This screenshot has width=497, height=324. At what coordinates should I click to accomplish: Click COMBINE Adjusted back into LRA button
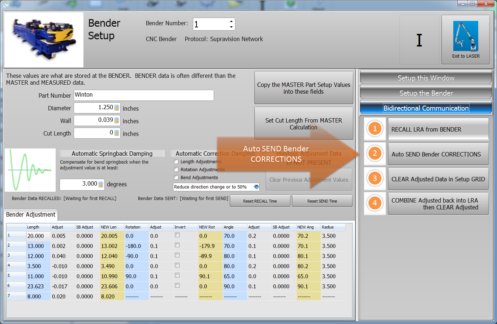pos(438,204)
